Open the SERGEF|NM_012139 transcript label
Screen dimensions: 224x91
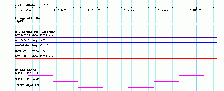point(27,85)
